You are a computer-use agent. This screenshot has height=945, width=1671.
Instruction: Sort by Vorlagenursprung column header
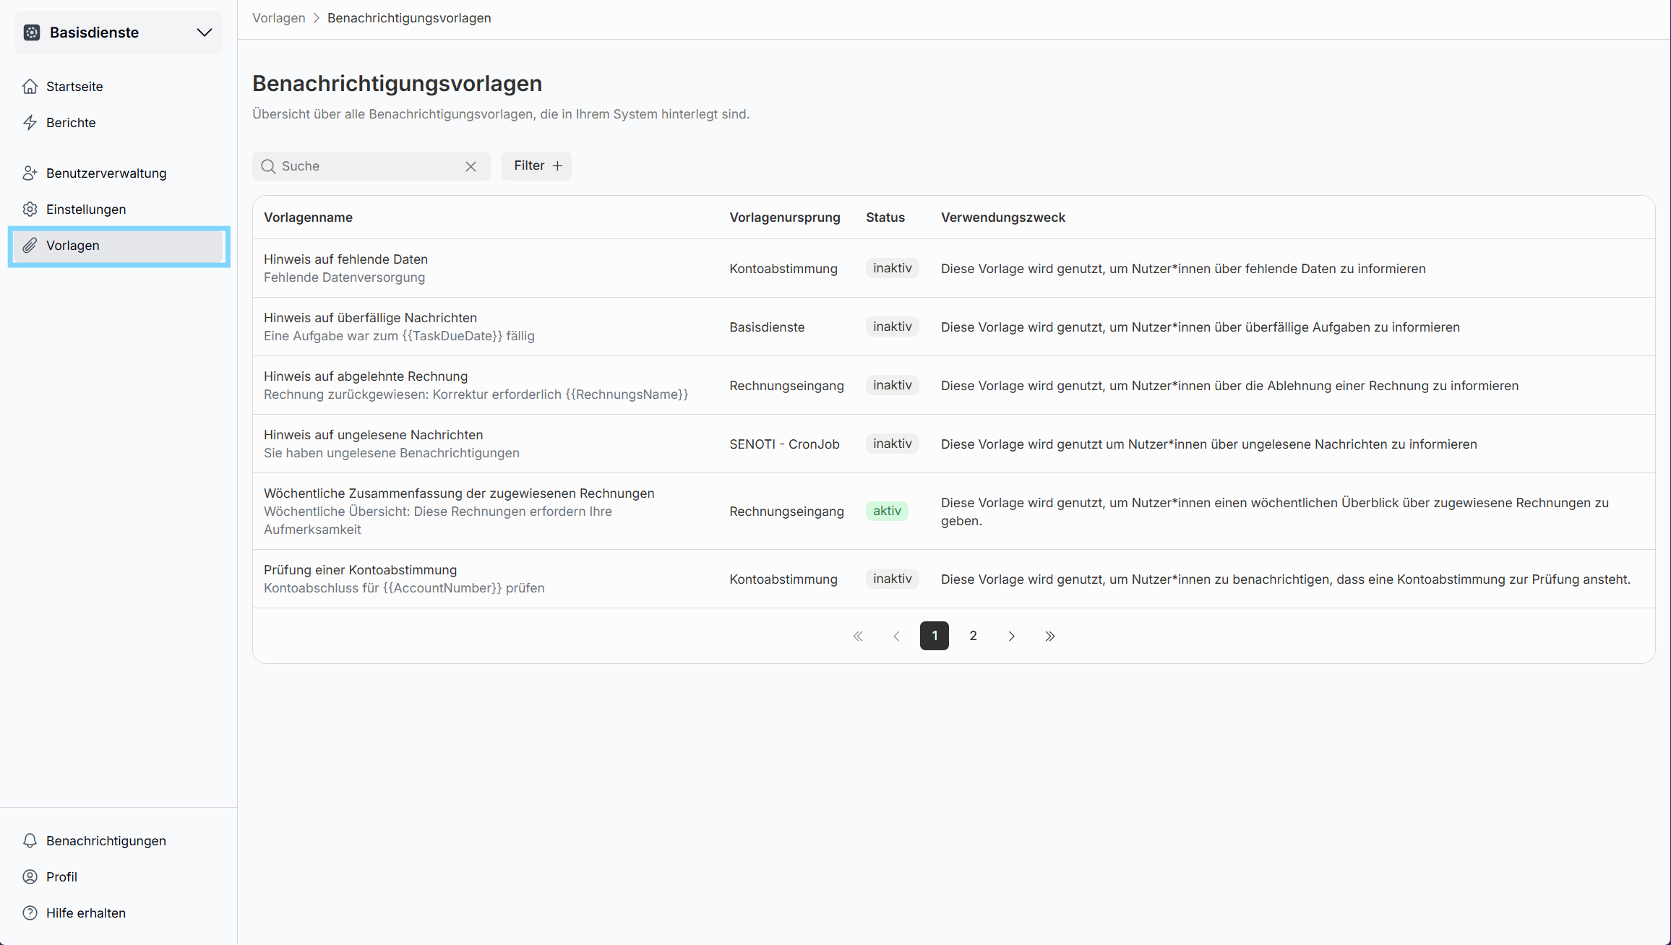pos(784,217)
